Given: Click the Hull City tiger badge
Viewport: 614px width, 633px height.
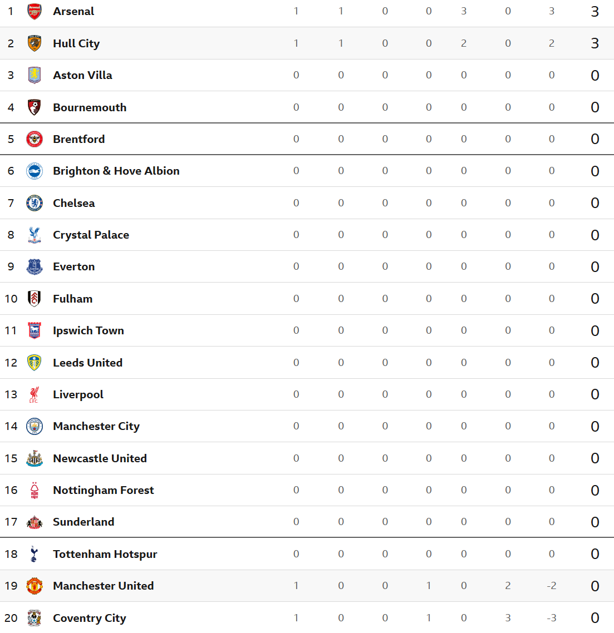Looking at the screenshot, I should pos(35,43).
